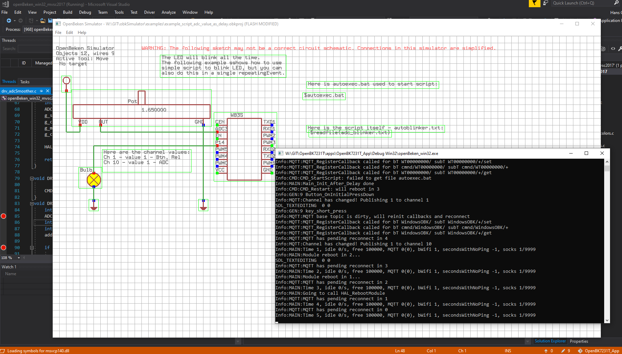The image size is (622, 354).
Task: Click the WB3S chip body in simulator
Action: pyautogui.click(x=245, y=149)
